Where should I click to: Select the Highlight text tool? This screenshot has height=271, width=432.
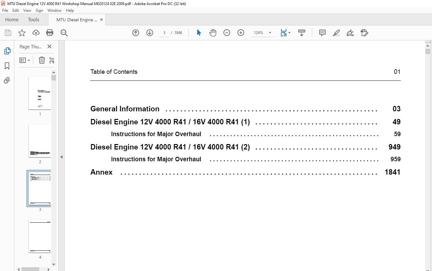tap(336, 33)
